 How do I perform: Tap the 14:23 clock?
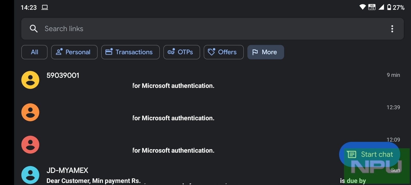pyautogui.click(x=29, y=7)
